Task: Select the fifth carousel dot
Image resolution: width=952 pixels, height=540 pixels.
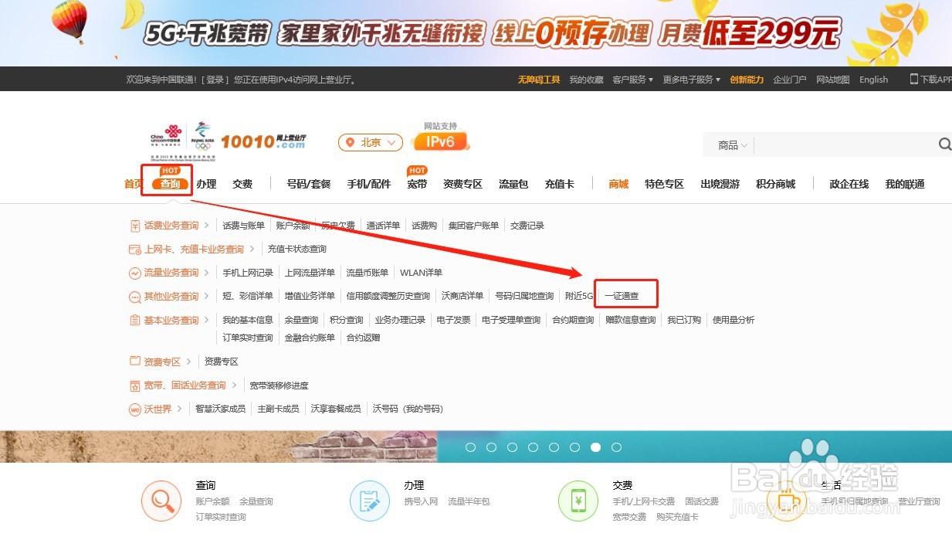Action: click(554, 447)
